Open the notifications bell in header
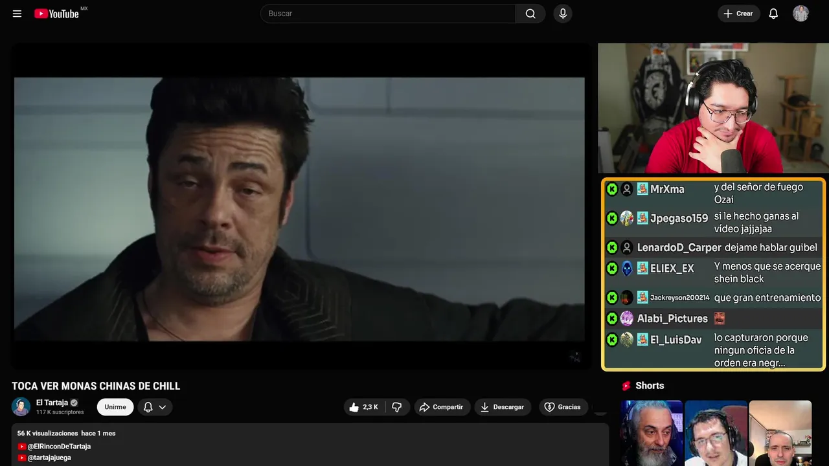The width and height of the screenshot is (829, 466). 773,14
